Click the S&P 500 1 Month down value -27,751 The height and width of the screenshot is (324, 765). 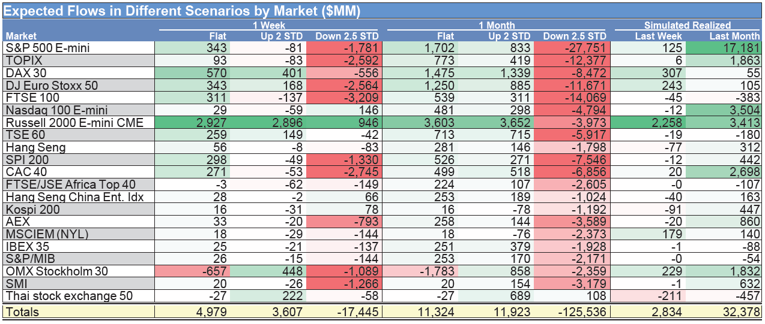pos(587,48)
